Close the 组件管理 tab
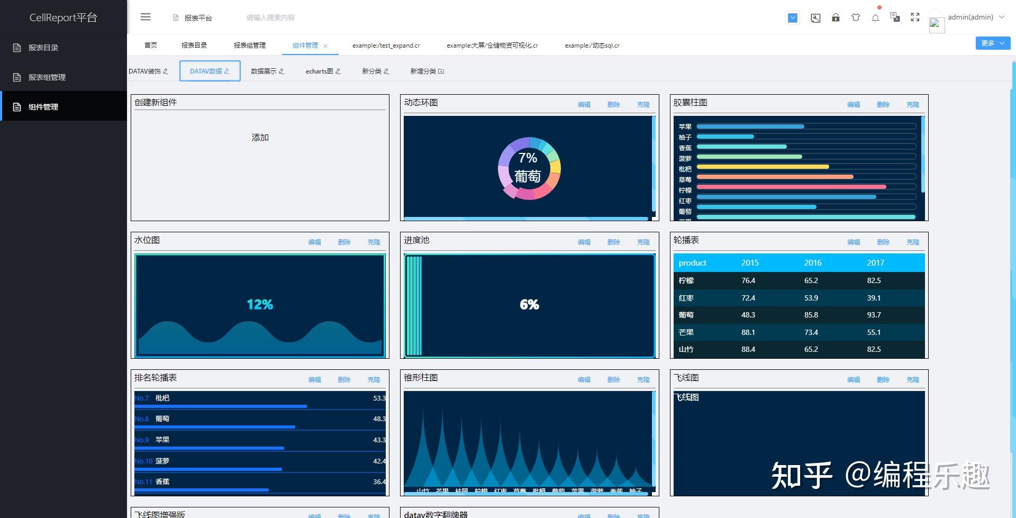This screenshot has width=1016, height=518. pos(325,46)
